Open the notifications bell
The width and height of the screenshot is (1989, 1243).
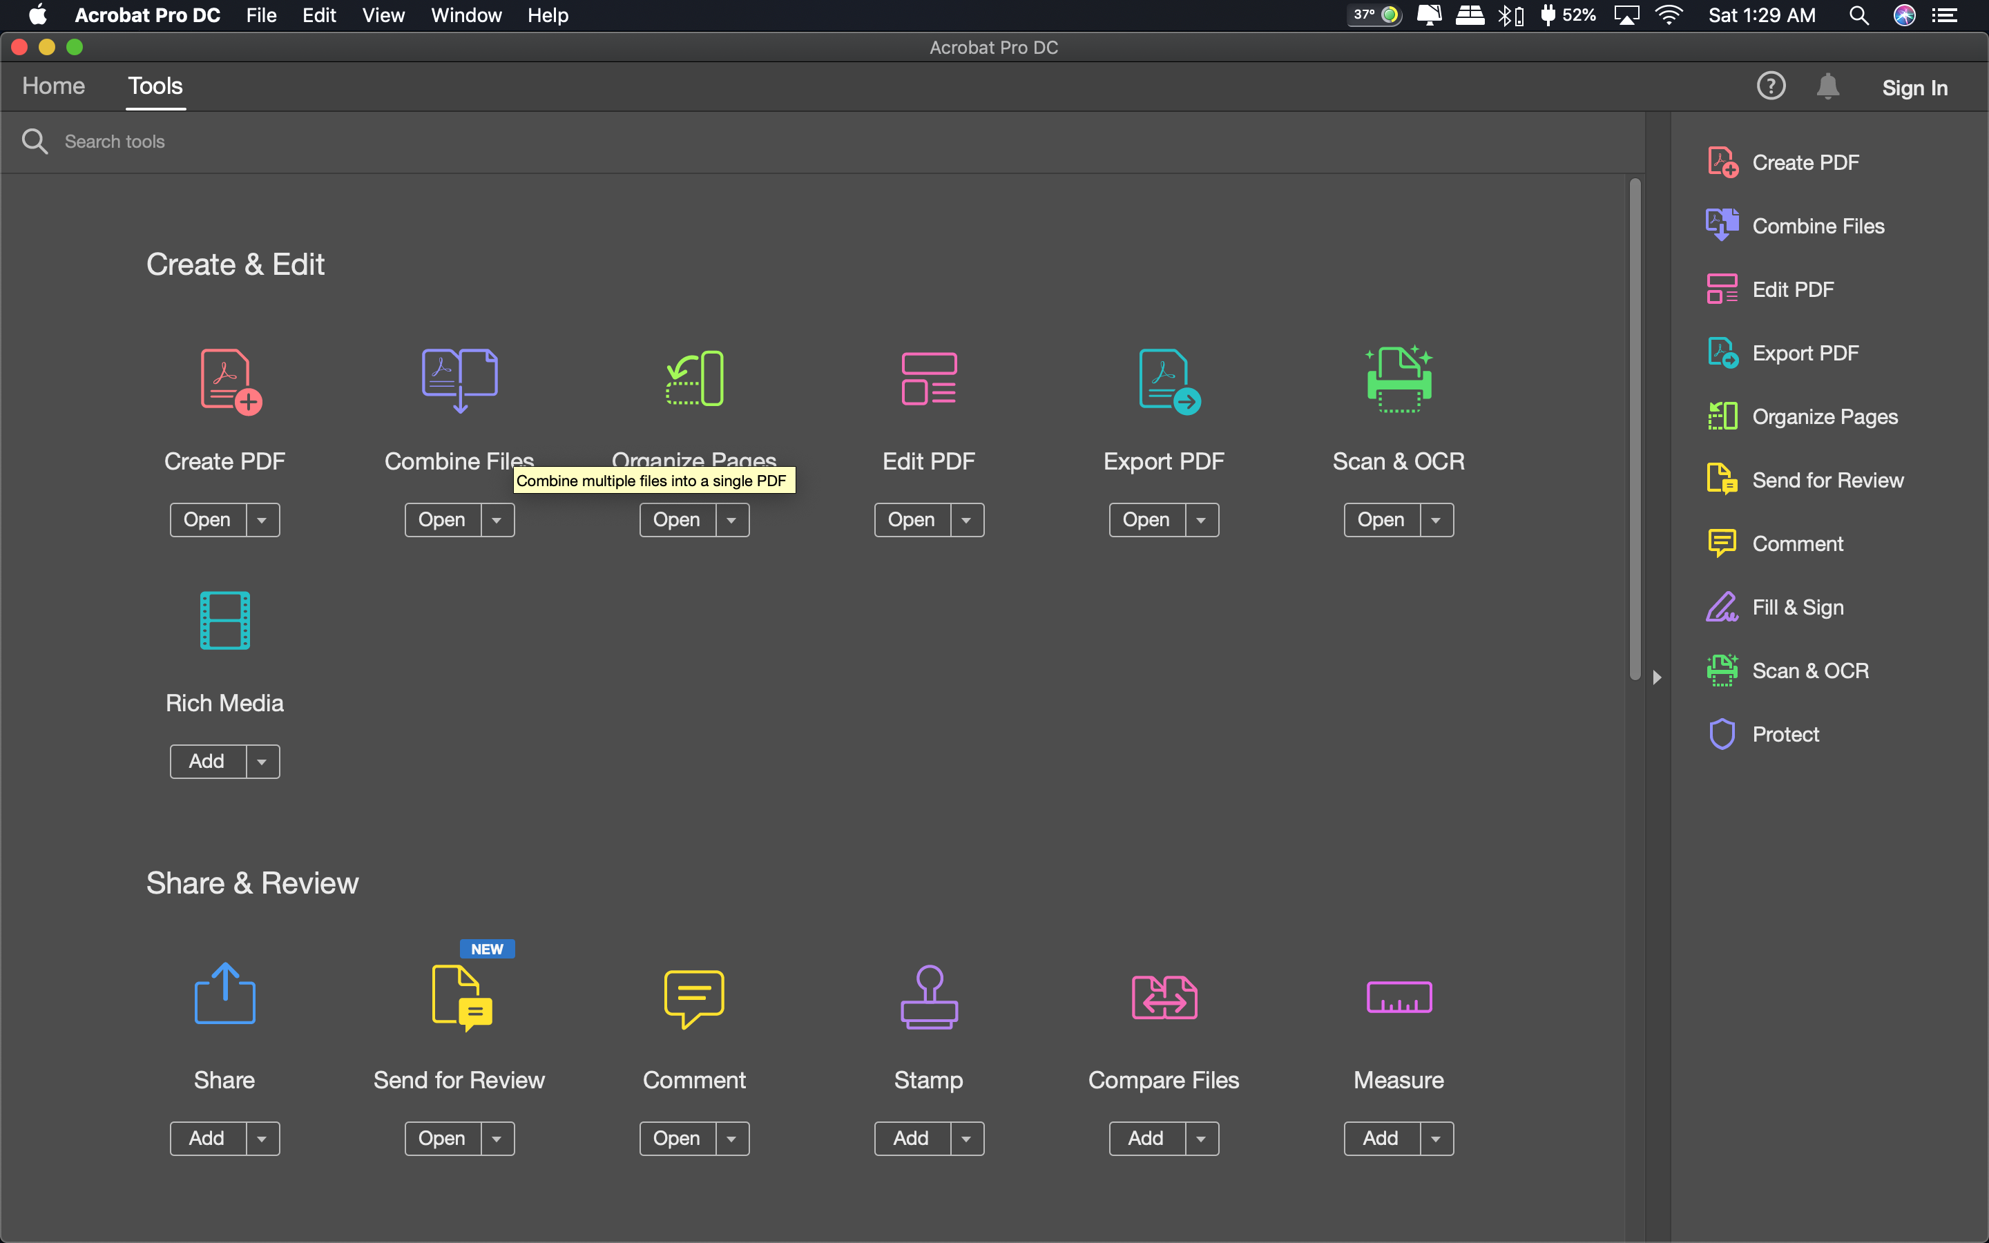pos(1828,86)
